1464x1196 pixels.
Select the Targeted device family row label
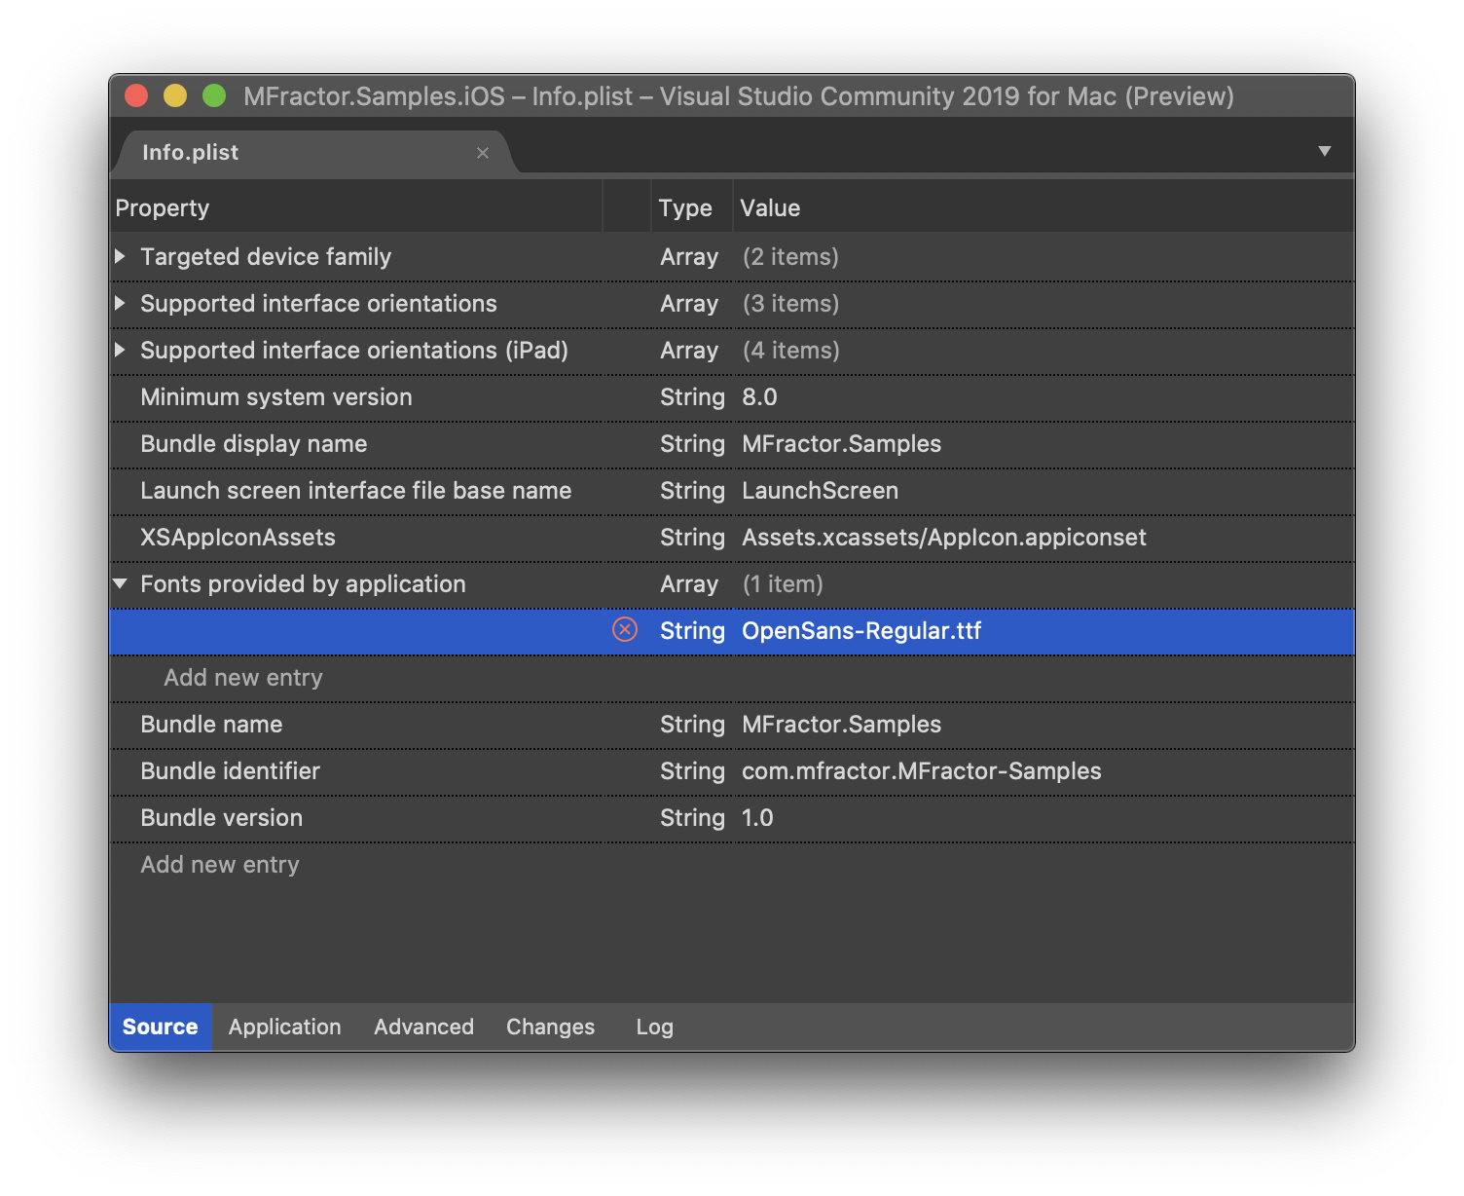pos(266,256)
